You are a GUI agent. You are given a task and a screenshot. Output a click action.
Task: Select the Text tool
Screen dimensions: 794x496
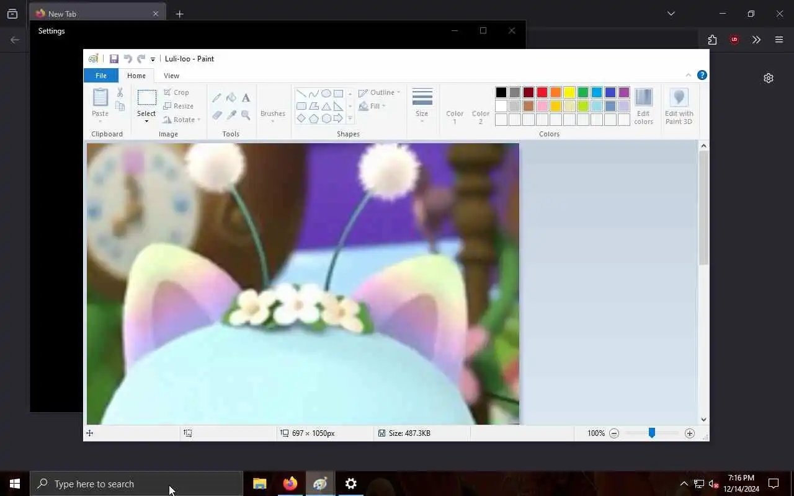coord(246,98)
